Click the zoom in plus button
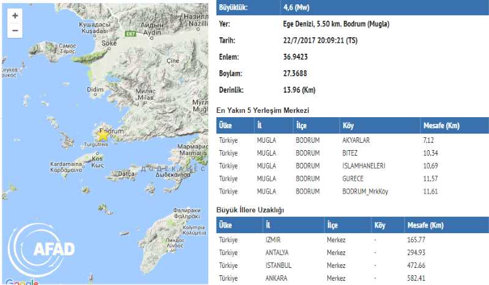Image resolution: width=489 pixels, height=285 pixels. click(x=15, y=16)
